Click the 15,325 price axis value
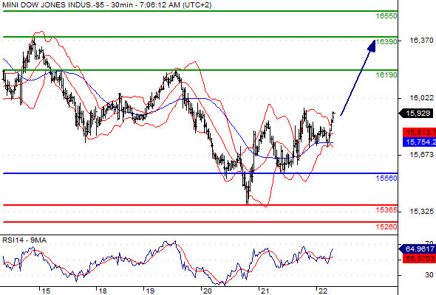 click(x=421, y=212)
